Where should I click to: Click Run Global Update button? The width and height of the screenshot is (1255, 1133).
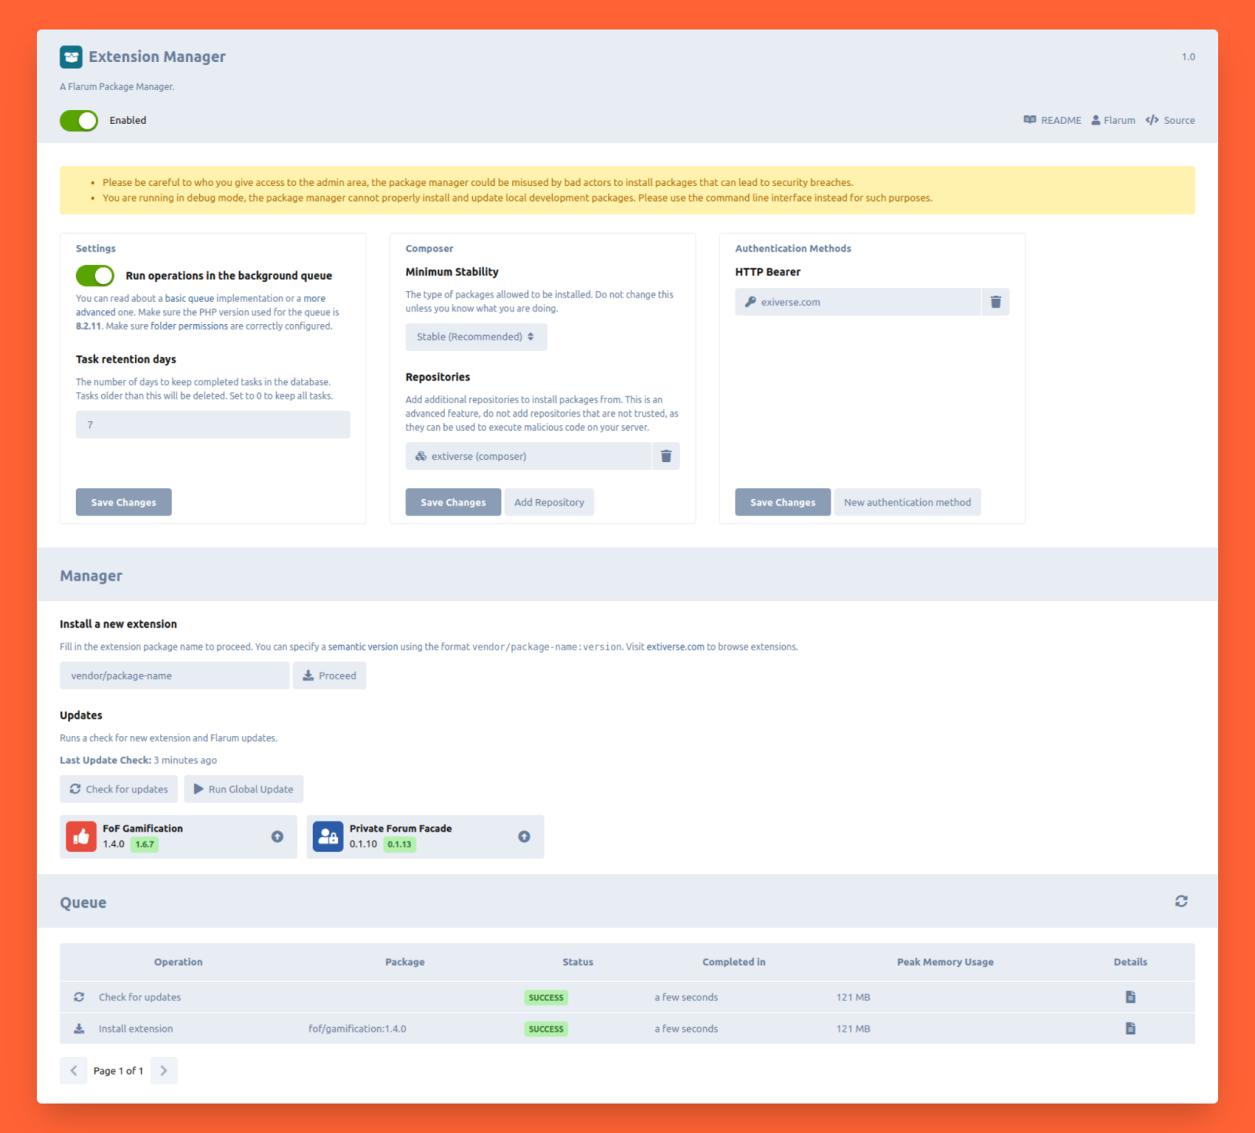244,789
